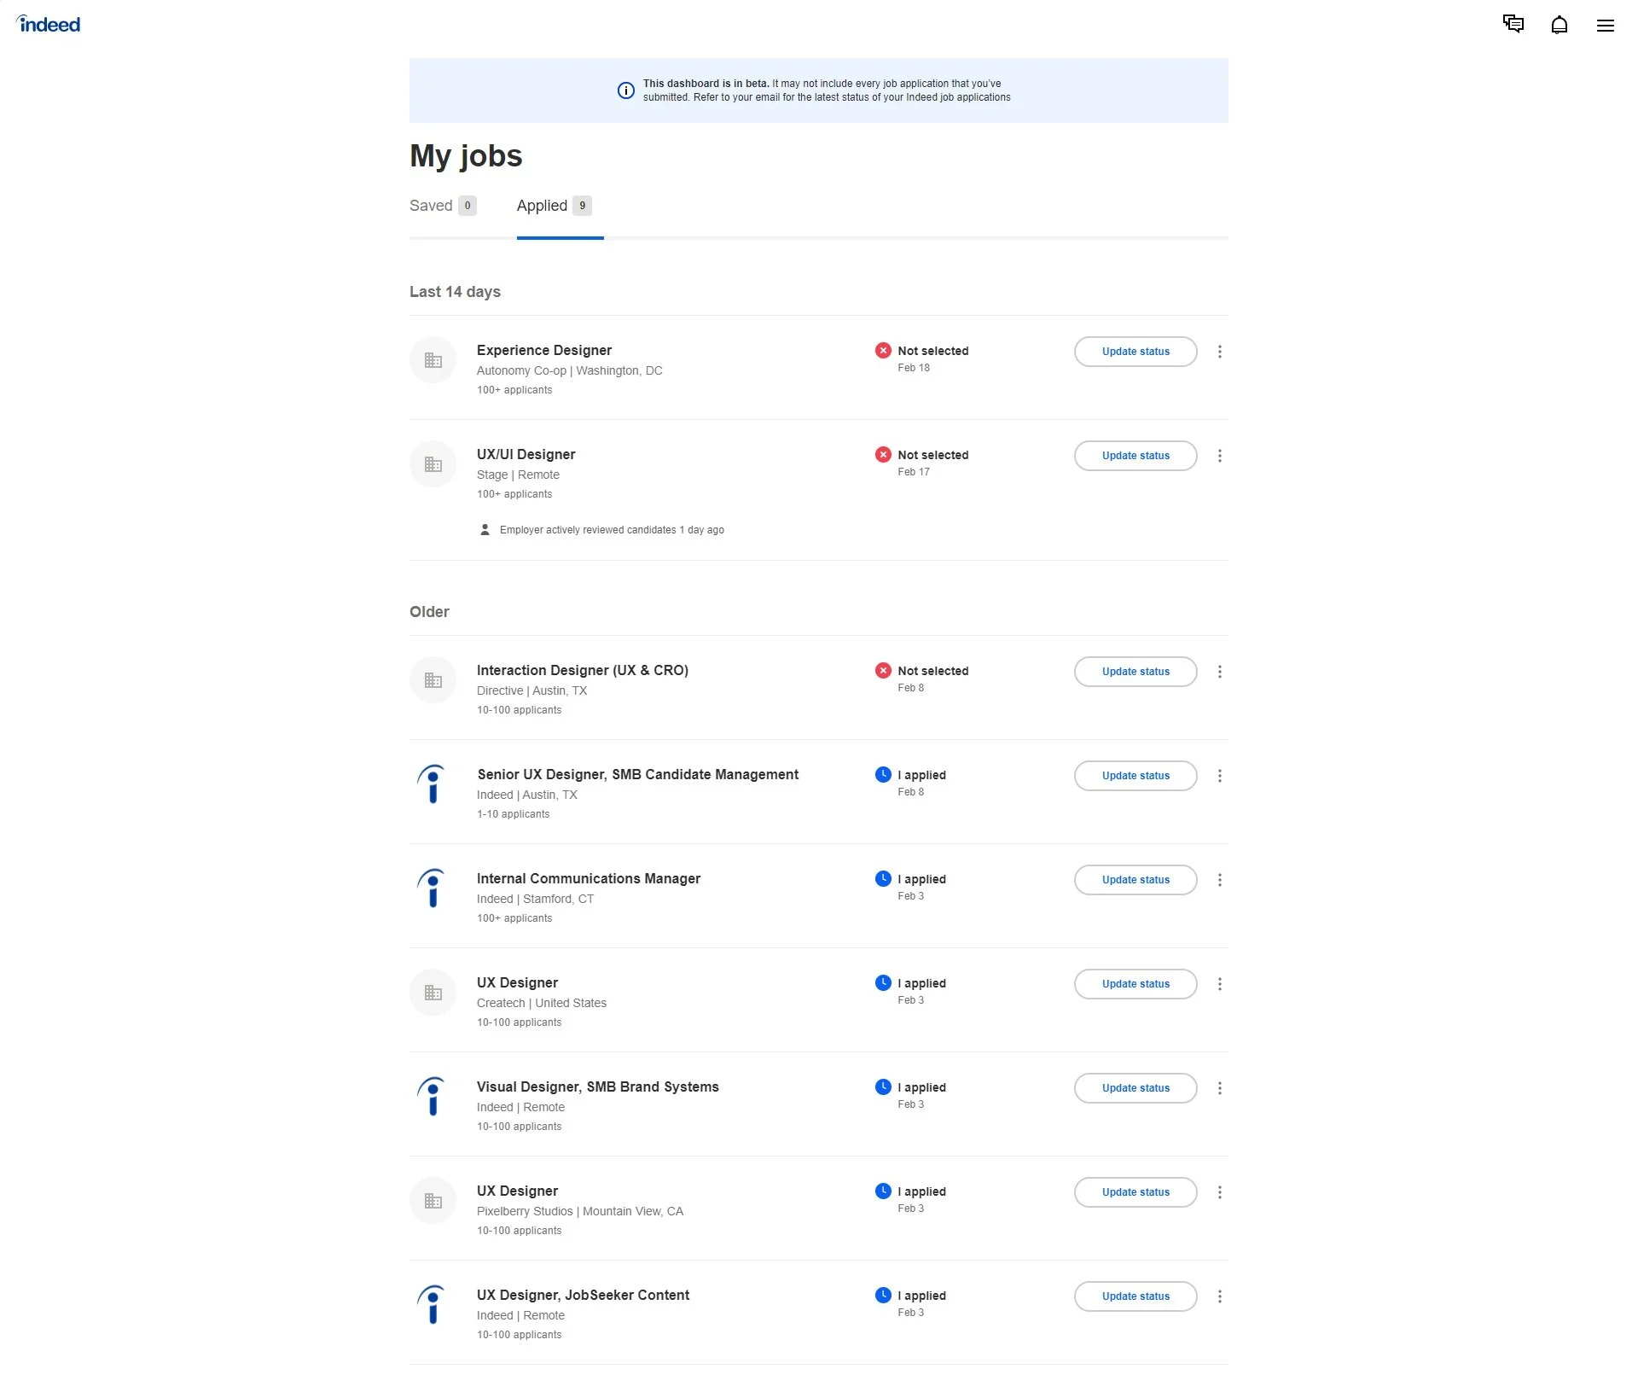
Task: Click Update status for Visual Designer job
Action: (x=1136, y=1088)
